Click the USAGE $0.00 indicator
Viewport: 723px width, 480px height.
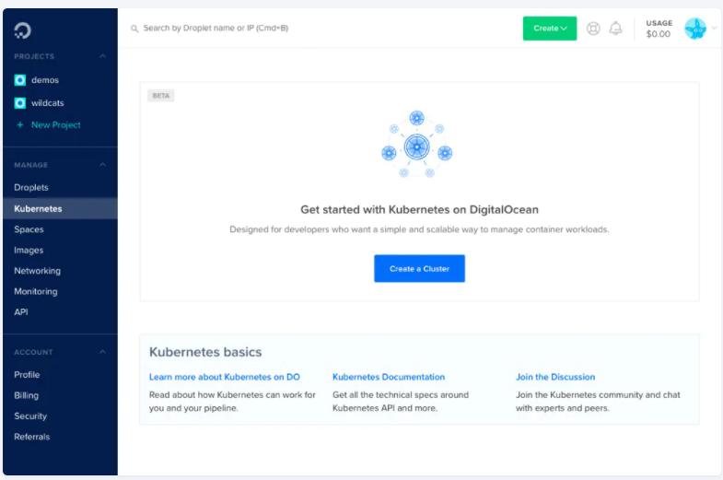pos(659,29)
